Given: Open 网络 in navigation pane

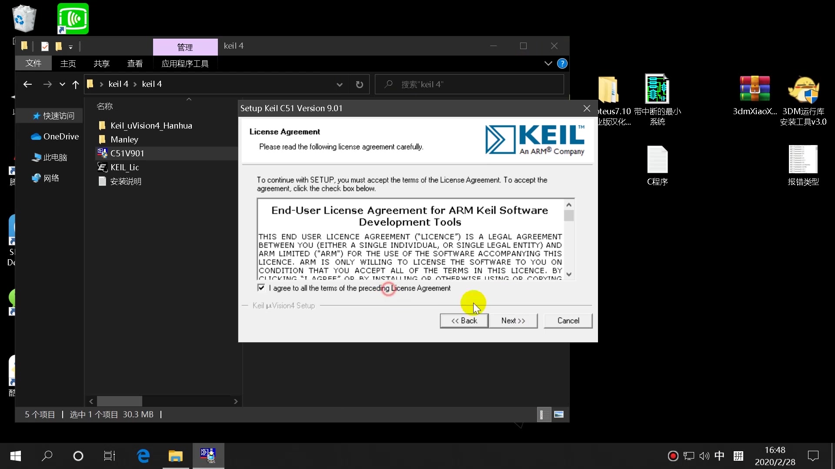Looking at the screenshot, I should click(45, 178).
